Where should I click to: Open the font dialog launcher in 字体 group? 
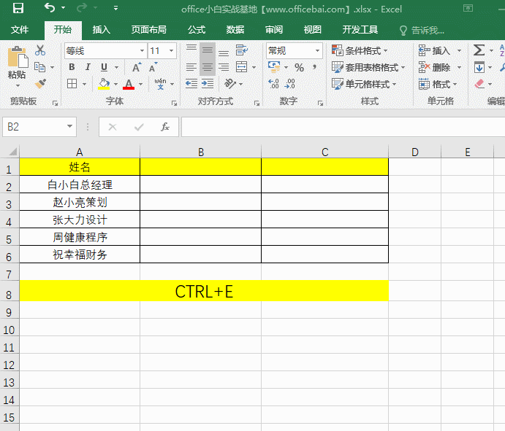174,103
